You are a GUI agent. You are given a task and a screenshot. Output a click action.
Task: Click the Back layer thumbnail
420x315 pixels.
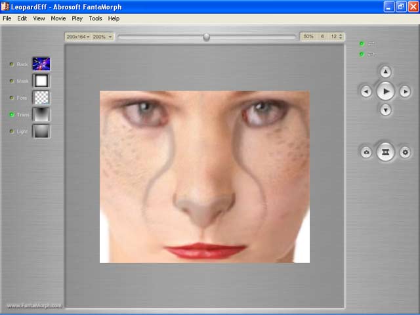point(41,64)
